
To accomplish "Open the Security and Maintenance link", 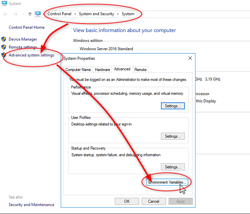I will pos(31,204).
